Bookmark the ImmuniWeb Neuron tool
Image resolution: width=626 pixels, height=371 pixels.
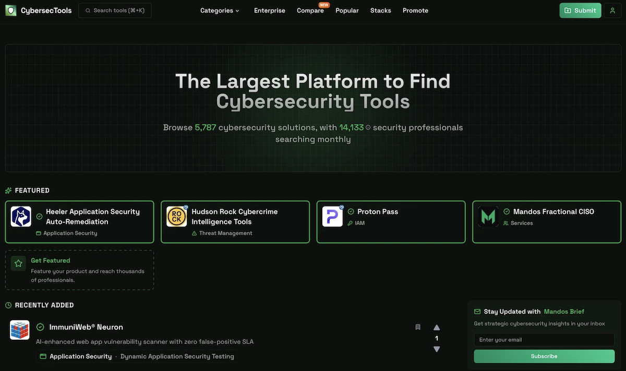[x=417, y=327]
